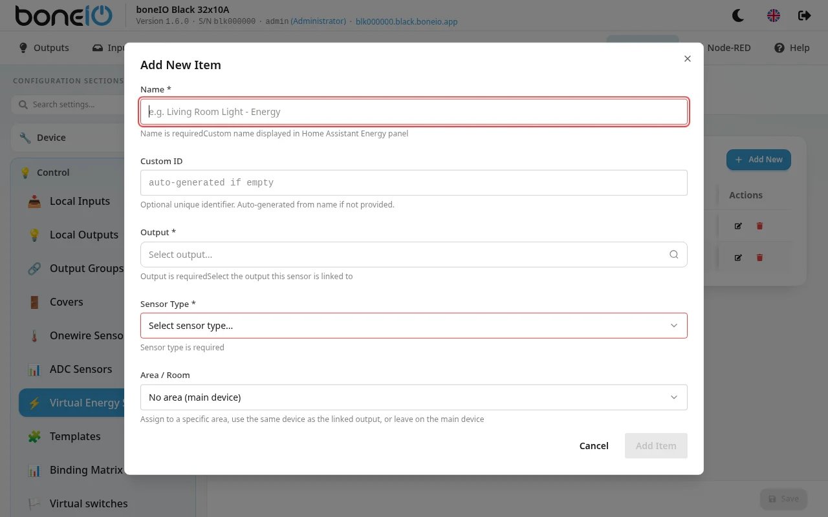Click the Administrator role link
Screen dimensions: 828x517
(318, 21)
